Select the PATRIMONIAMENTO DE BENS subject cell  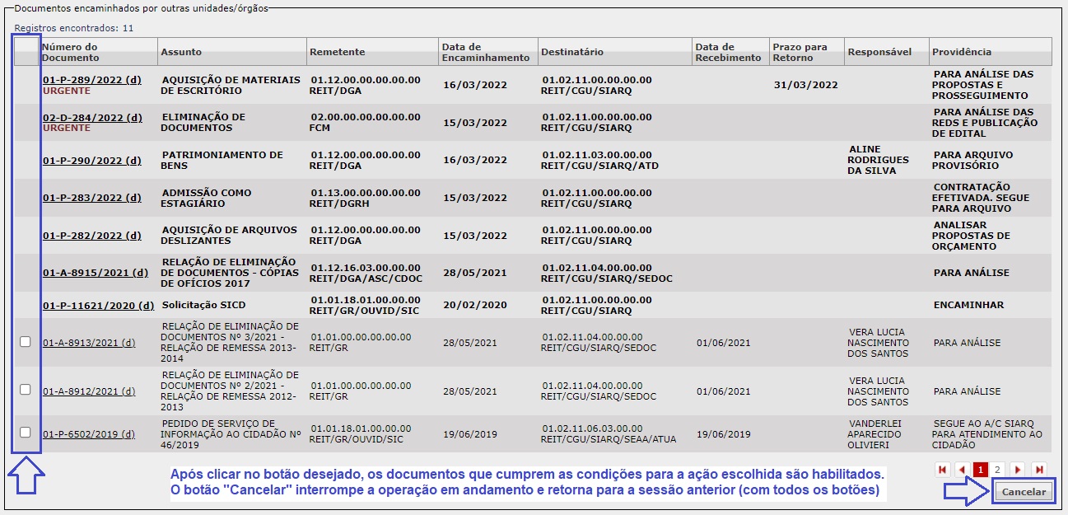[222, 160]
